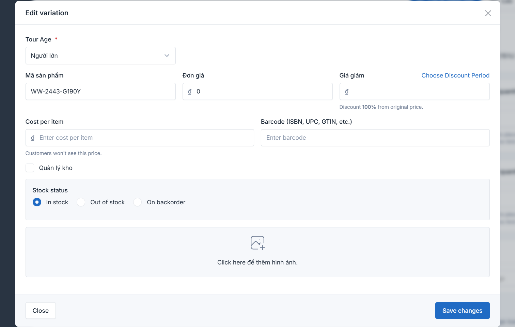The height and width of the screenshot is (327, 515).
Task: Click the Barcode (ISBN, UPC, GTIN, etc.) label
Action: [x=306, y=122]
